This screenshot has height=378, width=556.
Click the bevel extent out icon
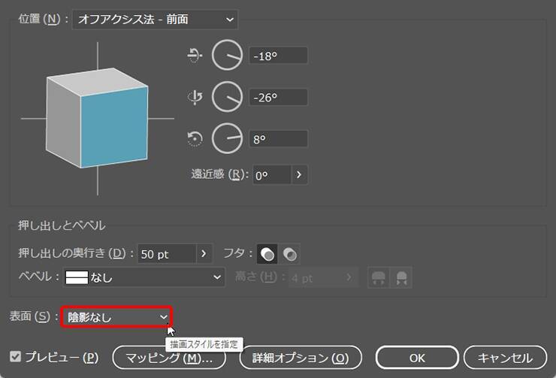(x=379, y=277)
